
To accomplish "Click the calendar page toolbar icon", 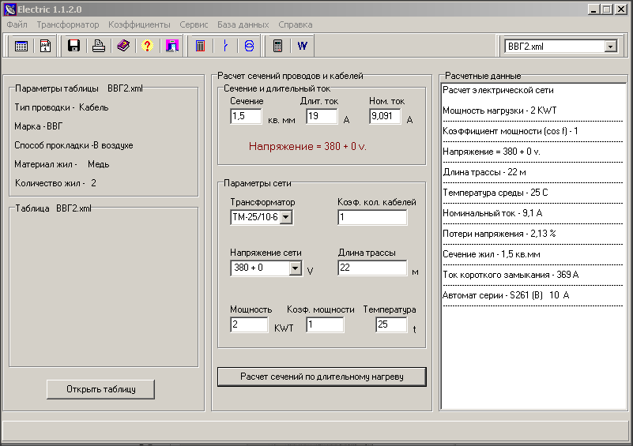I will pos(45,46).
